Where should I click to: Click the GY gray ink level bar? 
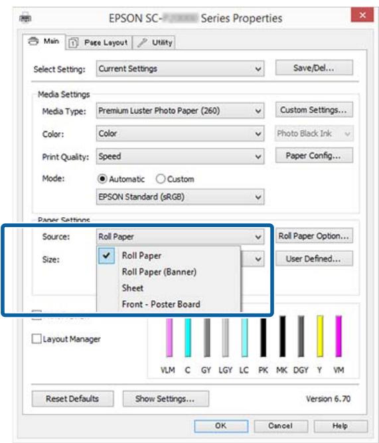(x=206, y=337)
